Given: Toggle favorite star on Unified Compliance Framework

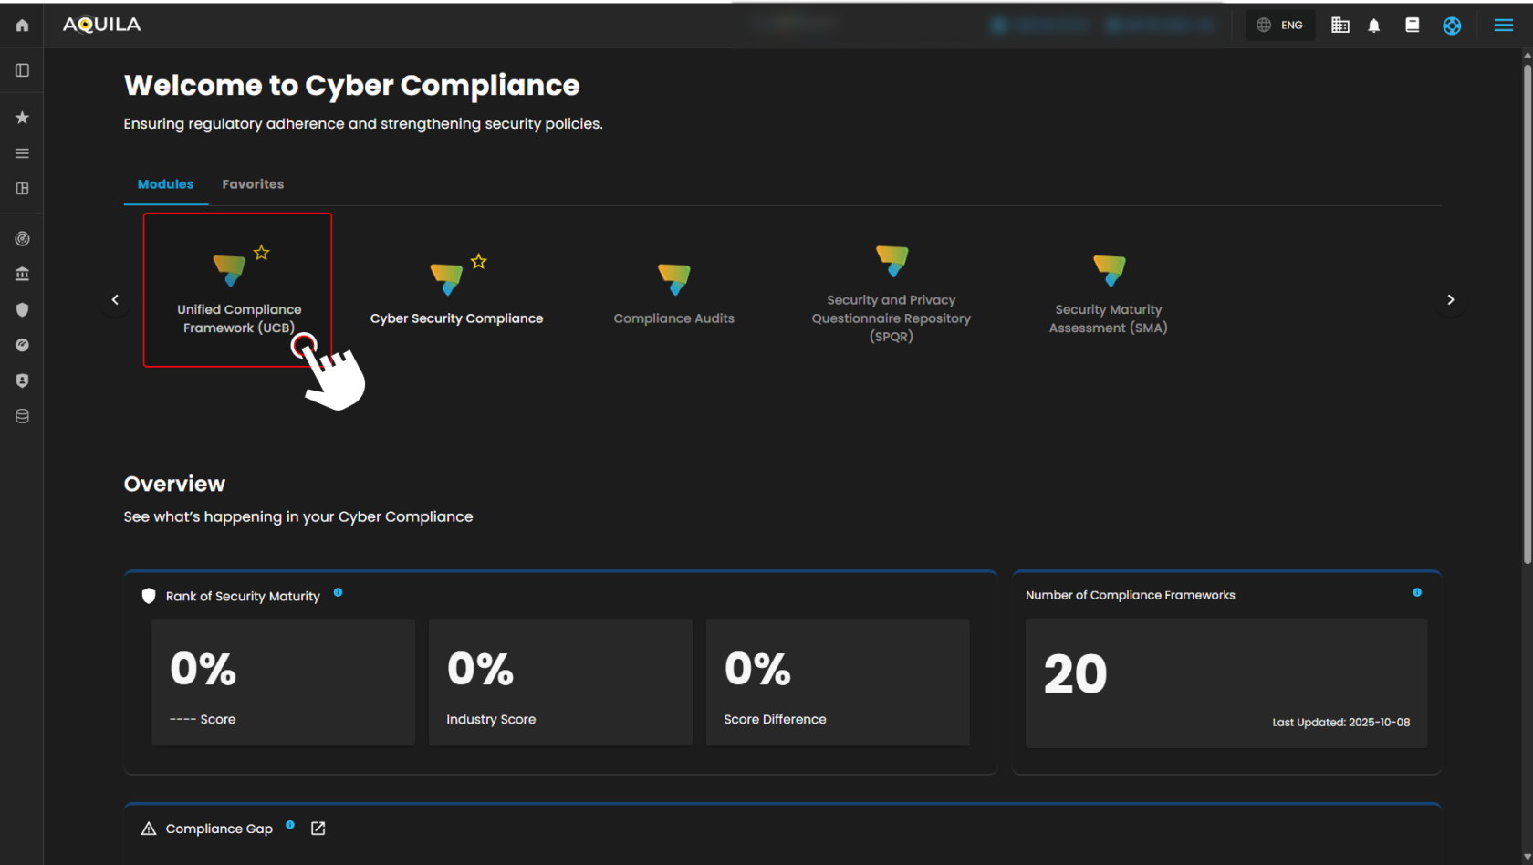Looking at the screenshot, I should point(262,253).
